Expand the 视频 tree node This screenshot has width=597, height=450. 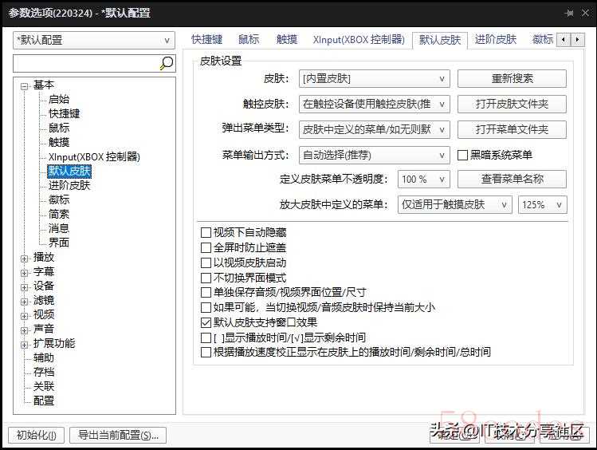coord(25,316)
